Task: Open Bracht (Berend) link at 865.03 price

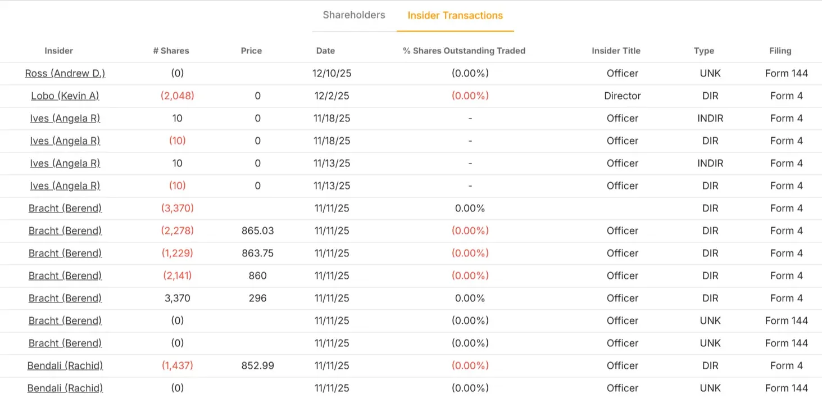Action: (65, 230)
